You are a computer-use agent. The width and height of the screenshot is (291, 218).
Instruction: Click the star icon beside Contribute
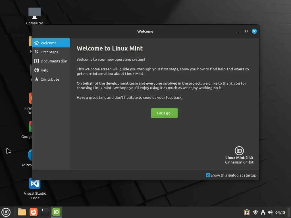37,79
